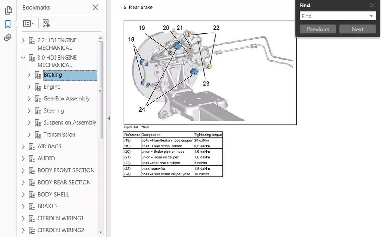Open the page thumbnails panel icon
Screen dimensions: 382x237
tap(8, 11)
